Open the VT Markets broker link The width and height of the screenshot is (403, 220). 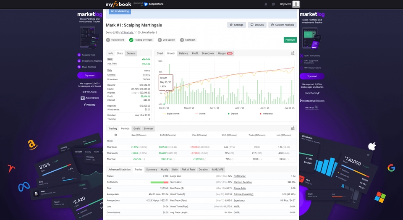coord(127,32)
